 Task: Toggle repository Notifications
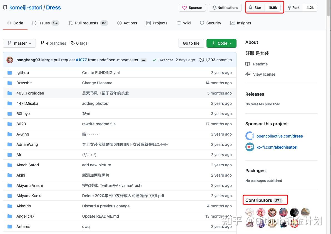tap(225, 7)
